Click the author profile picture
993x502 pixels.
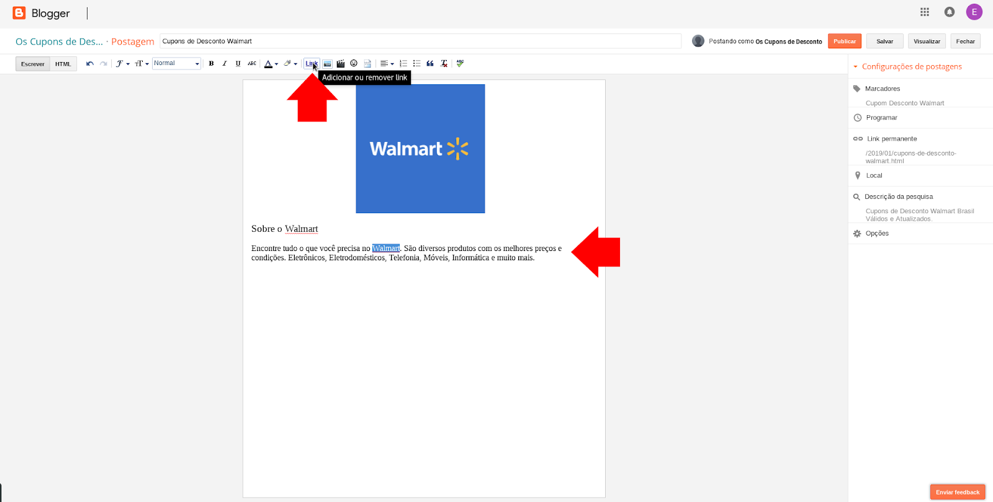click(x=698, y=41)
